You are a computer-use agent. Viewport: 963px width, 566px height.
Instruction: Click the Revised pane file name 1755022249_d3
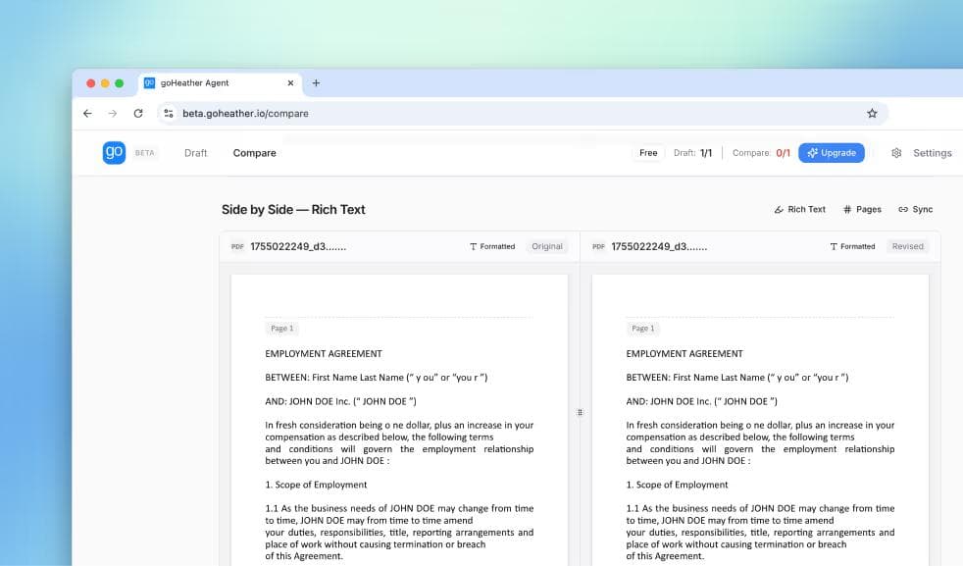click(659, 246)
